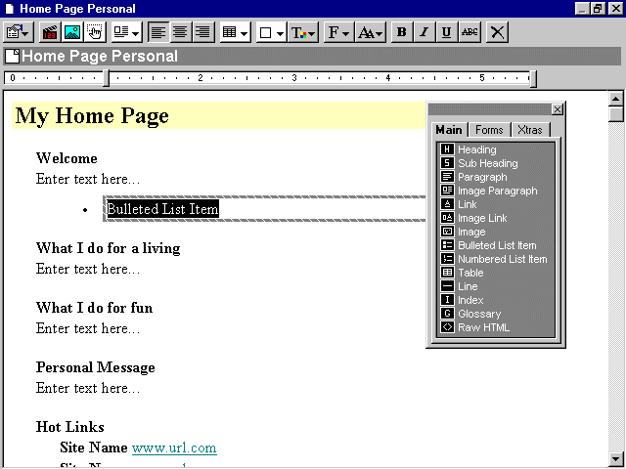Screen dimensions: 626x469
Task: Toggle strikethrough text formatting
Action: coord(469,32)
